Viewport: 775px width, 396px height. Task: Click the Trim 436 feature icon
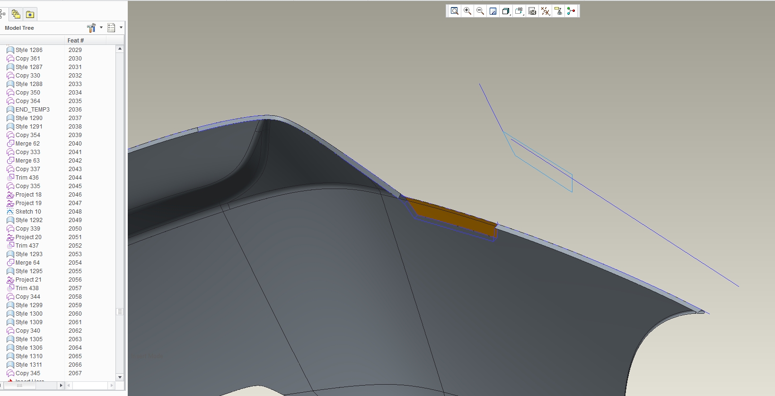pyautogui.click(x=10, y=178)
